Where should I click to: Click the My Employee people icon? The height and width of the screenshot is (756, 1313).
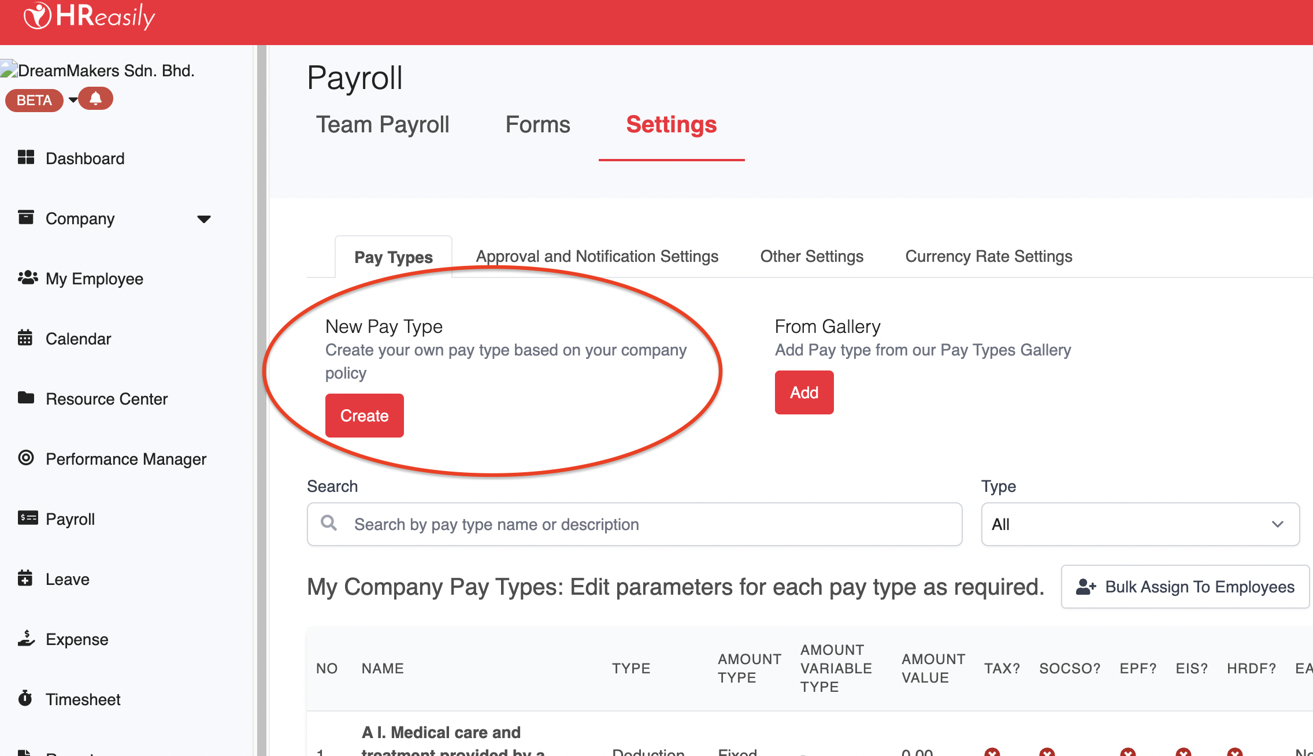coord(27,278)
